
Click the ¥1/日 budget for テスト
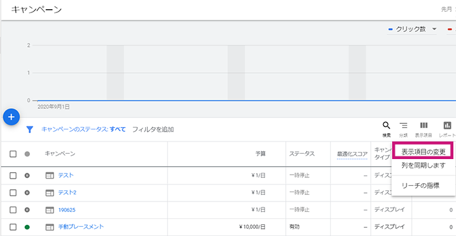click(x=258, y=175)
